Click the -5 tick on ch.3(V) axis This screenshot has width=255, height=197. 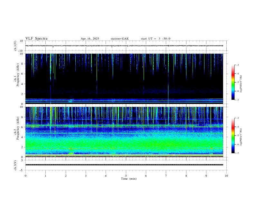coord(22,170)
